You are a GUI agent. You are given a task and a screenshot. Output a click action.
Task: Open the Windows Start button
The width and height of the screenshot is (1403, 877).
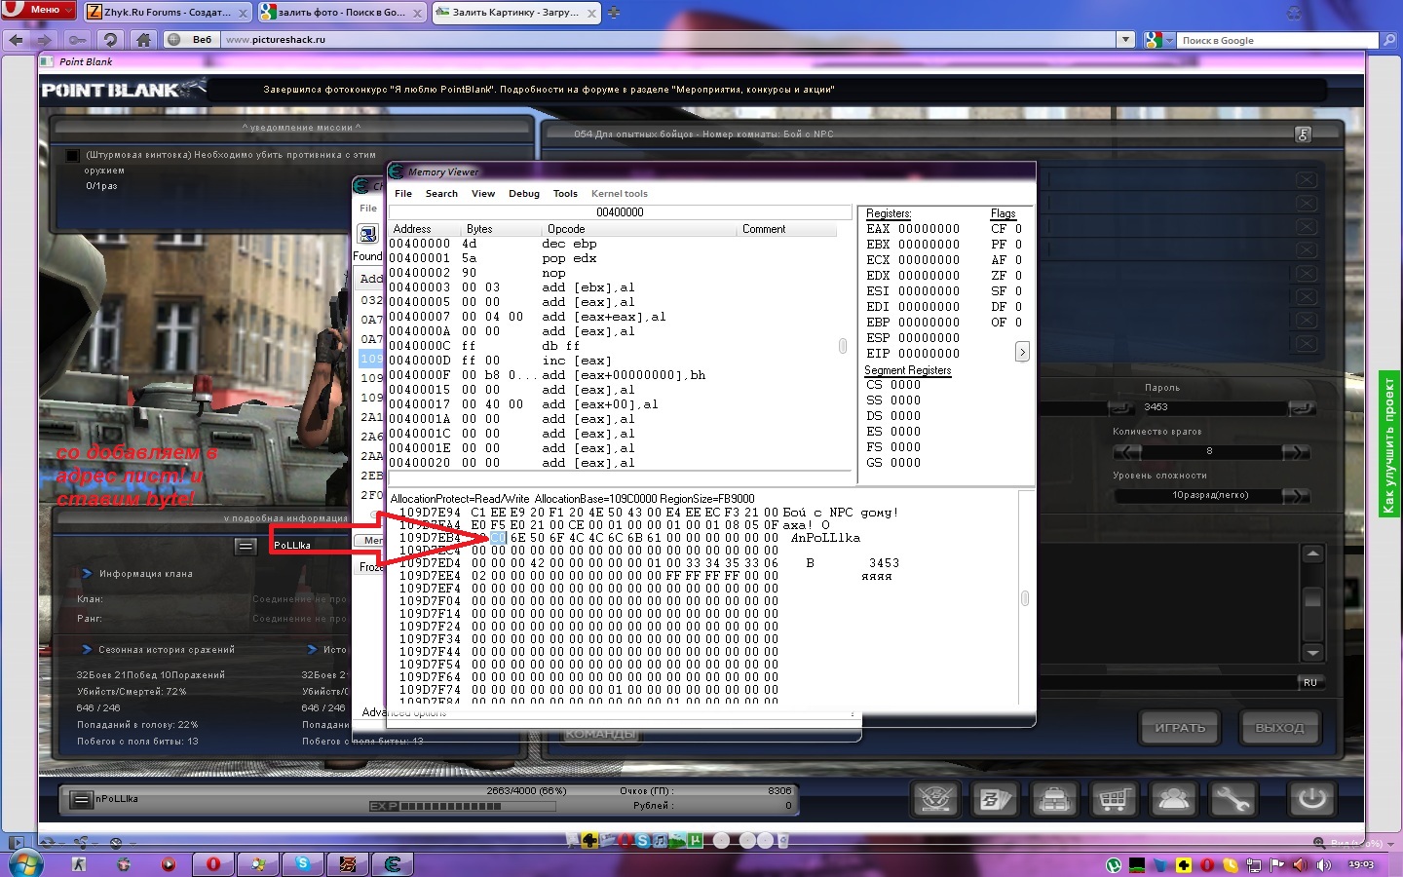[x=24, y=863]
